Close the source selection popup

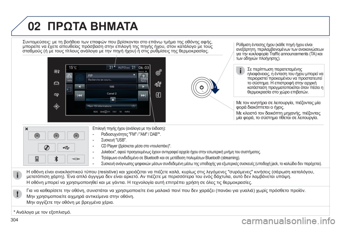click(x=27, y=129)
